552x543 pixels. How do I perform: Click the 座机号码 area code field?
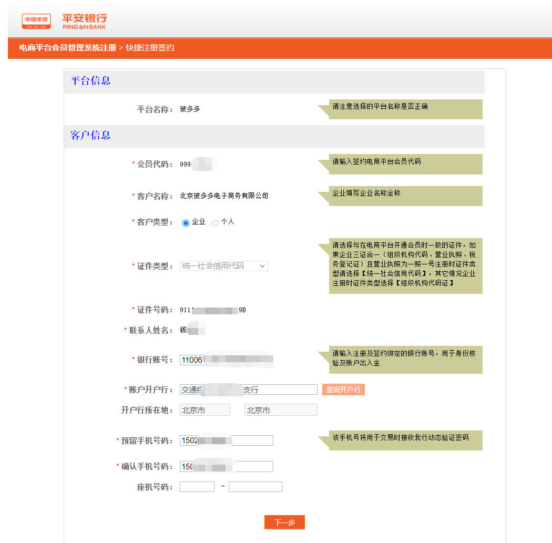click(x=197, y=487)
